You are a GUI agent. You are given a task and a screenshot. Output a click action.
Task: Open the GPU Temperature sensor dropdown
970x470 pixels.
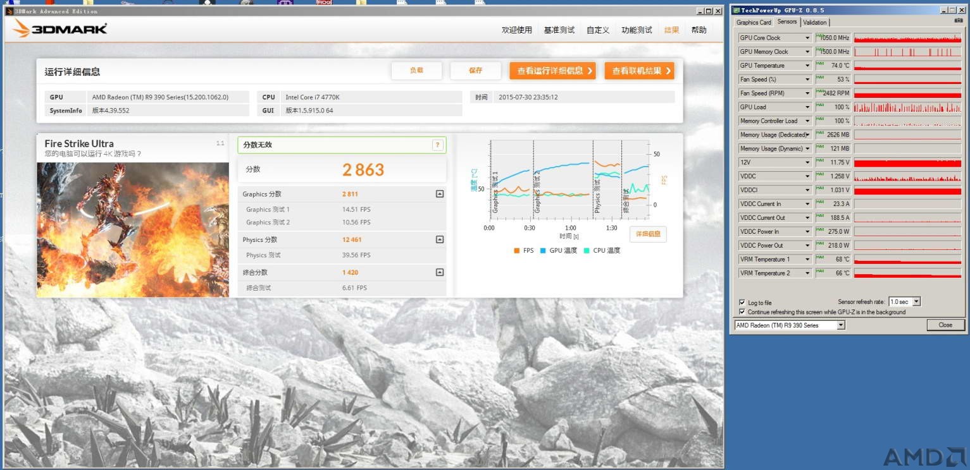pyautogui.click(x=807, y=66)
